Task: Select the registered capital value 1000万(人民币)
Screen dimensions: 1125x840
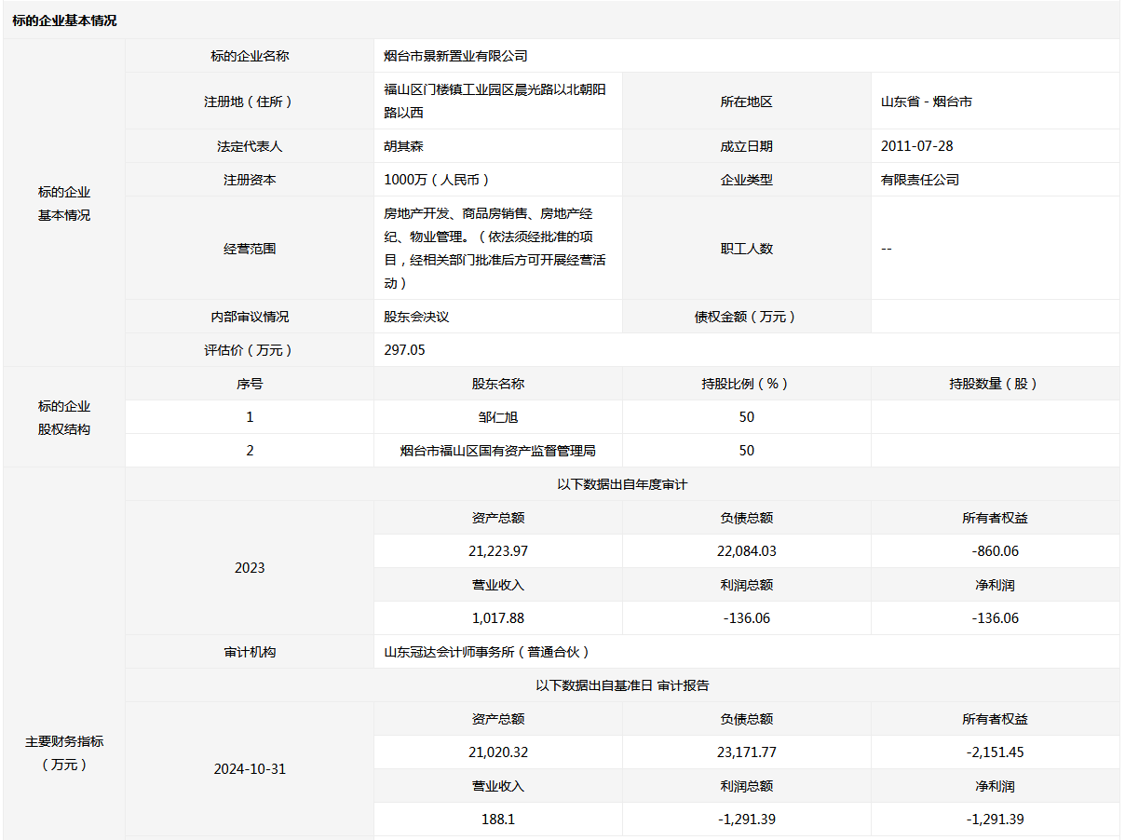Action: [x=437, y=180]
